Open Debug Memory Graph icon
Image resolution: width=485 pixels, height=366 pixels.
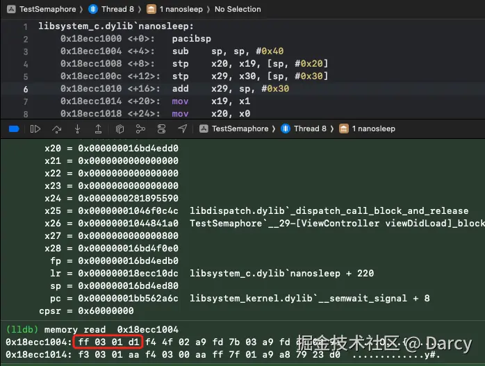(140, 129)
